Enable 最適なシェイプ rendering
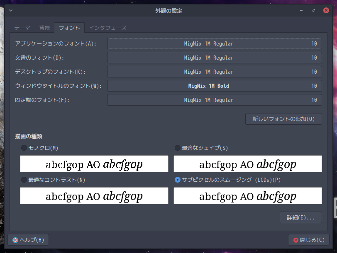Viewport: 337px width, 253px height. tap(178, 148)
